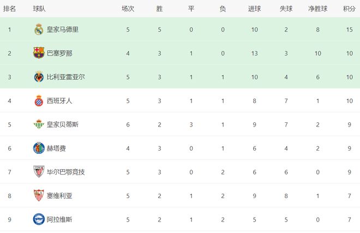360x233 pixels.
Task: Select the 西班牙人 team name
Action: (58, 101)
